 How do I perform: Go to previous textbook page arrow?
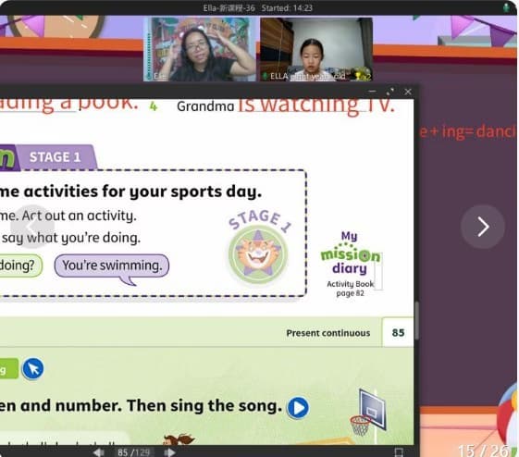tap(99, 452)
